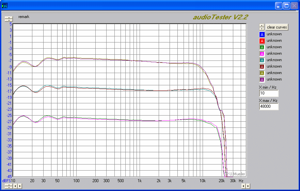Click the X min / Hz input field
Image resolution: width=300 pixels, height=191 pixels.
pyautogui.click(x=269, y=93)
